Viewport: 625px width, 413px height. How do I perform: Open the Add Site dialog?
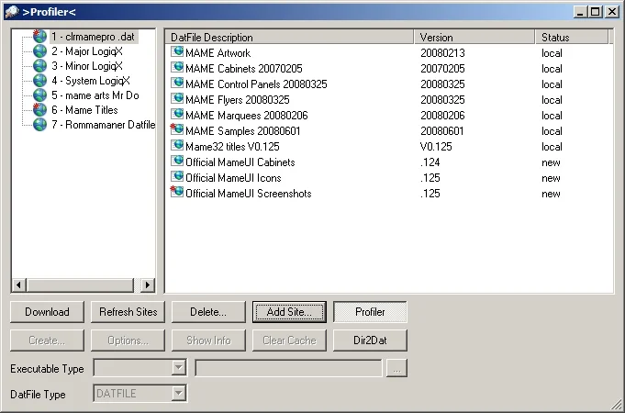(289, 312)
